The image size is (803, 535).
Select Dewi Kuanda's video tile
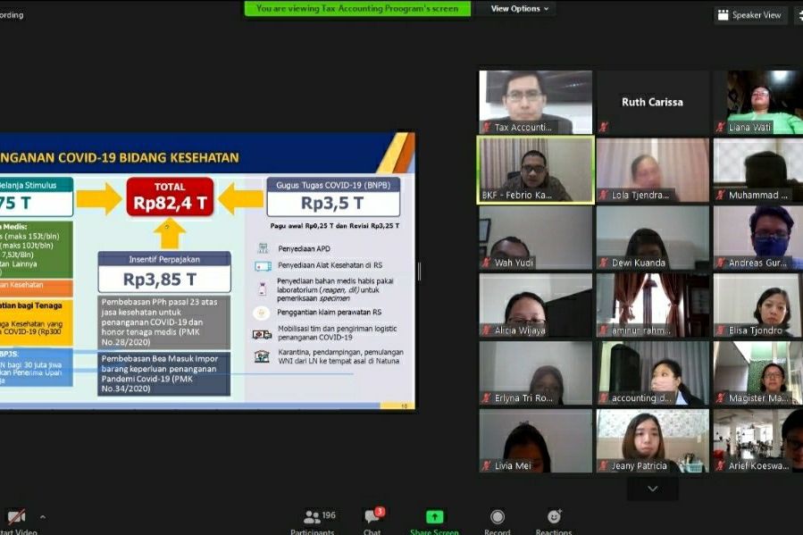(x=652, y=238)
